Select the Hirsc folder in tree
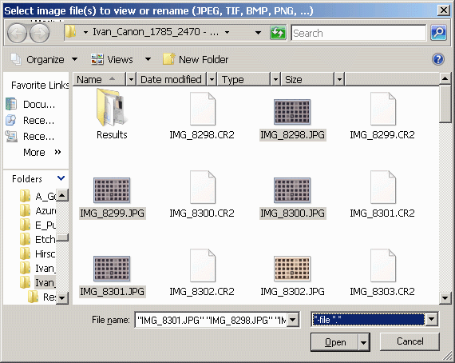Screen dimensions: 455x363 point(38,253)
